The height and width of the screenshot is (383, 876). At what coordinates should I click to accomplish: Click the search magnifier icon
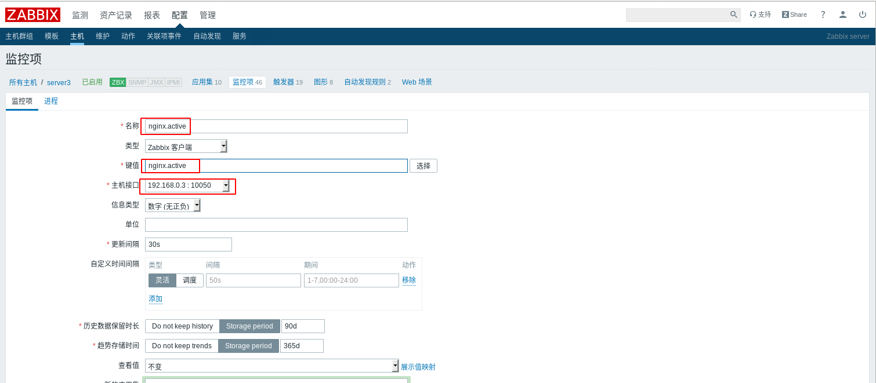[x=733, y=14]
